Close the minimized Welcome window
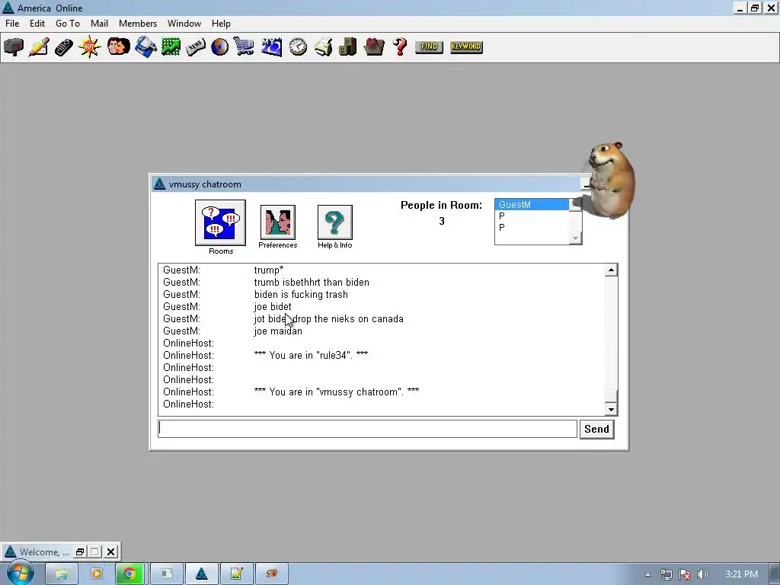This screenshot has width=780, height=585. pyautogui.click(x=110, y=551)
